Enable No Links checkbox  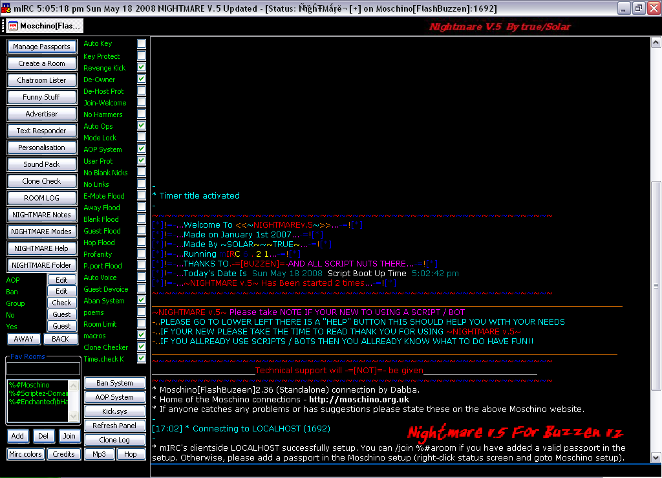(x=142, y=184)
